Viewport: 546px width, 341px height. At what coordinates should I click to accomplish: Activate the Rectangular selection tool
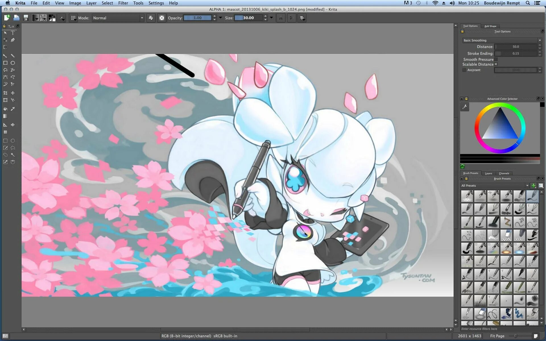click(x=5, y=141)
